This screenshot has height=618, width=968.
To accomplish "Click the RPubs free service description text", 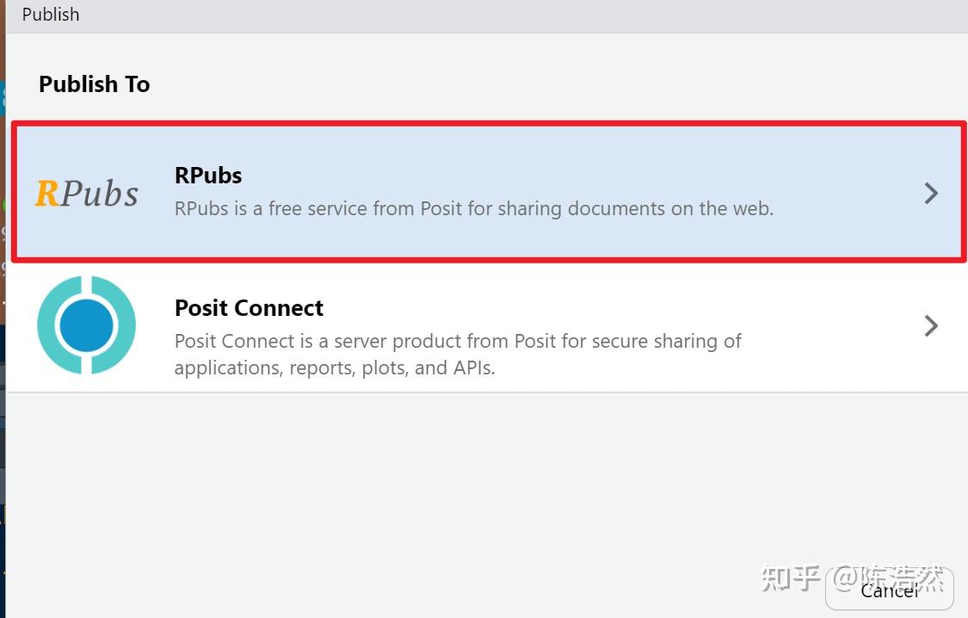I will pyautogui.click(x=473, y=208).
